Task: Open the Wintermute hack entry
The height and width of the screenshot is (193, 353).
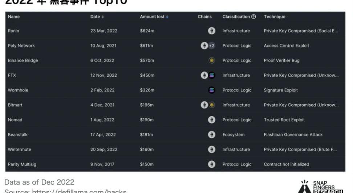Action: point(19,150)
